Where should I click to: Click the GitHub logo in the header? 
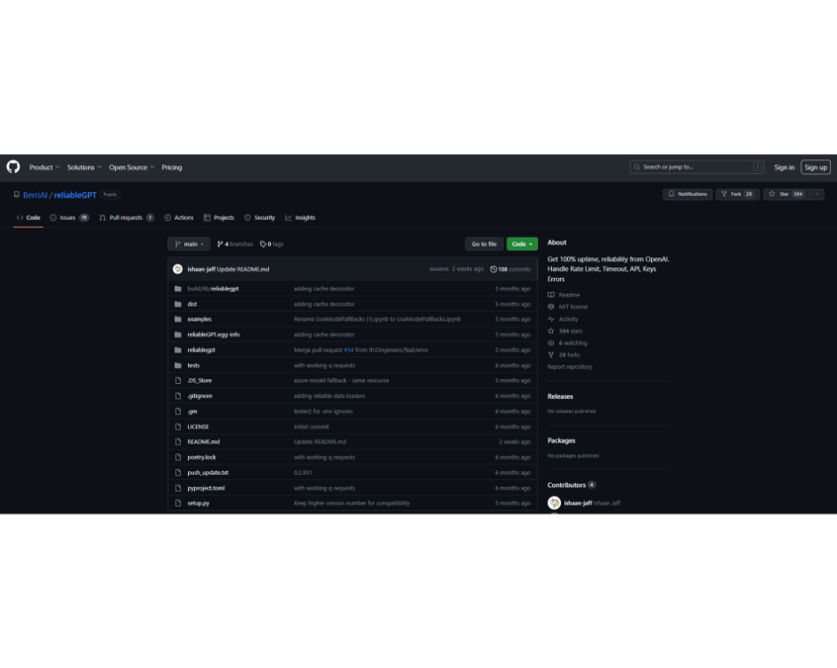(x=13, y=167)
